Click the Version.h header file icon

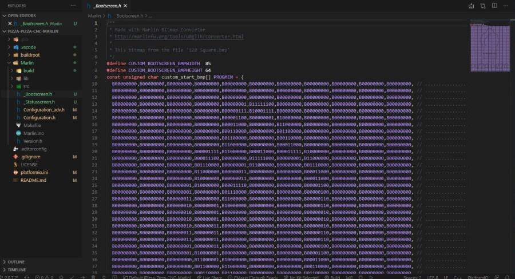click(18, 141)
